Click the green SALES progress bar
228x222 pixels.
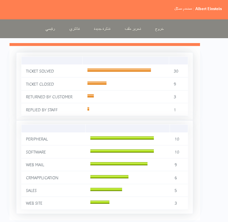[106, 190]
